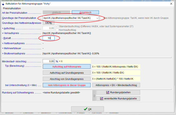Click the application icon in the title bar
The height and width of the screenshot is (115, 176).
click(x=3, y=4)
